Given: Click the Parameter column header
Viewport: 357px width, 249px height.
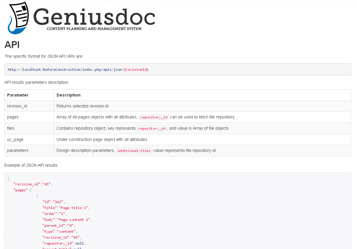Looking at the screenshot, I should coord(18,95).
